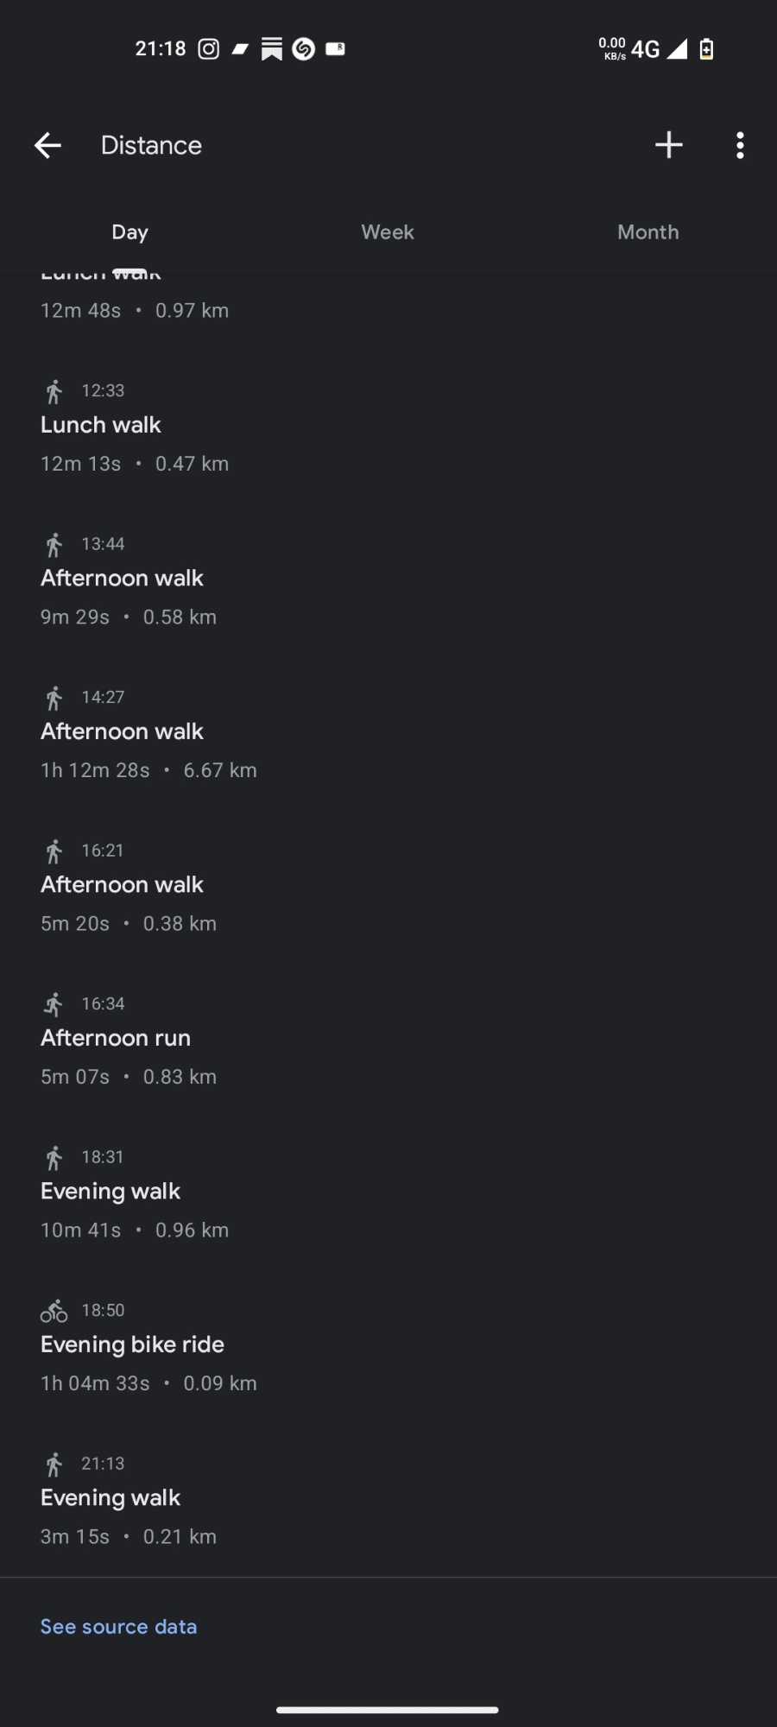Switch to the Month tab
This screenshot has height=1727, width=777.
pyautogui.click(x=647, y=232)
